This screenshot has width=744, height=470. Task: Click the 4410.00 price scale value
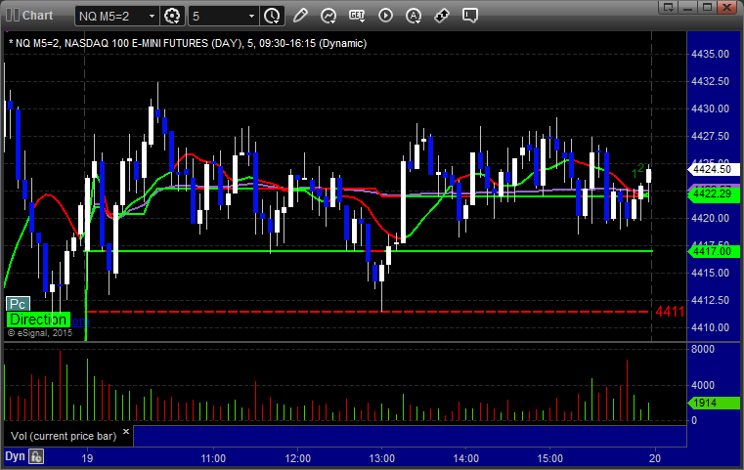click(x=711, y=327)
